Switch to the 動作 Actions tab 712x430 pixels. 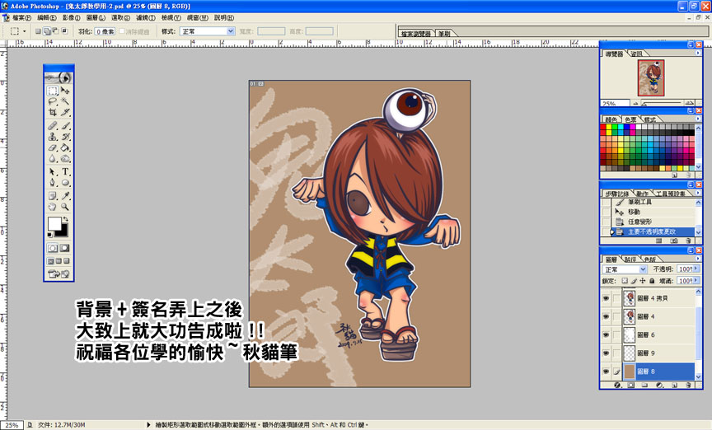tap(642, 194)
